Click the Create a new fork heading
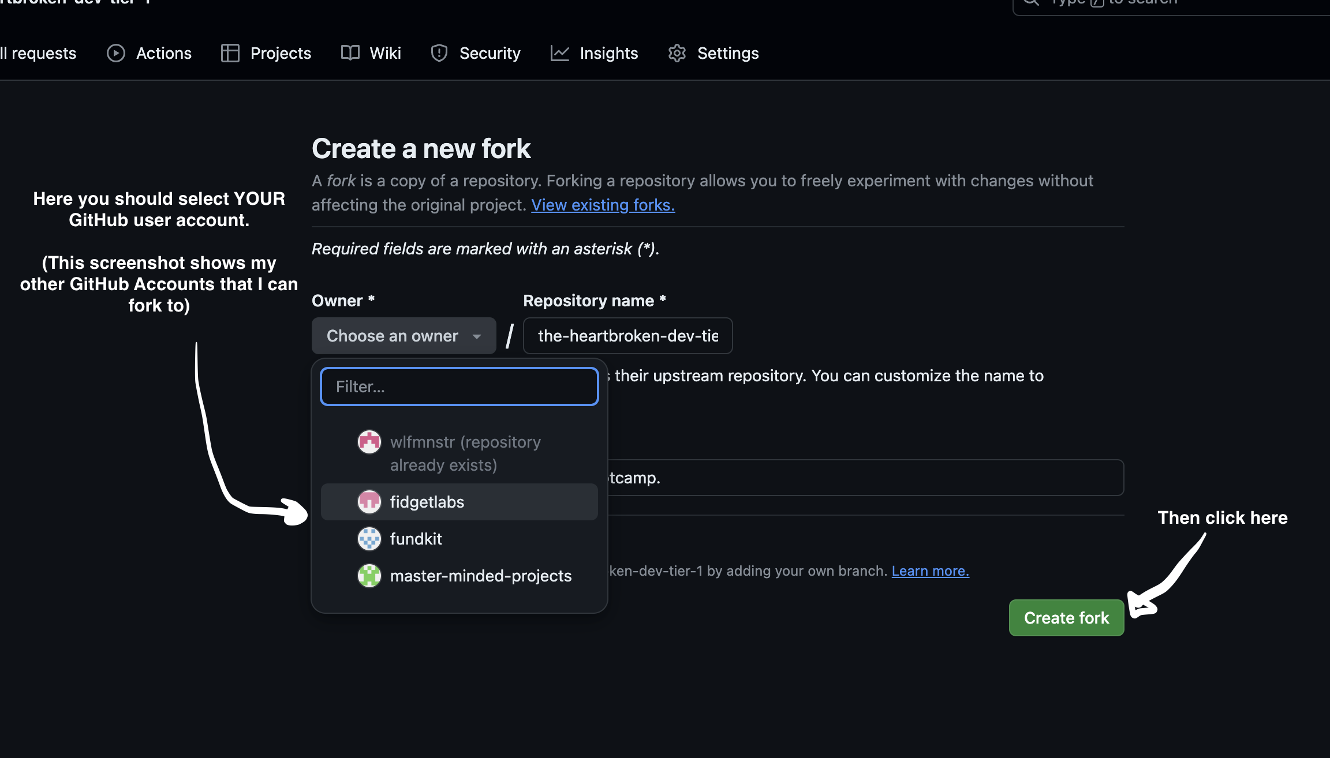 pyautogui.click(x=421, y=149)
